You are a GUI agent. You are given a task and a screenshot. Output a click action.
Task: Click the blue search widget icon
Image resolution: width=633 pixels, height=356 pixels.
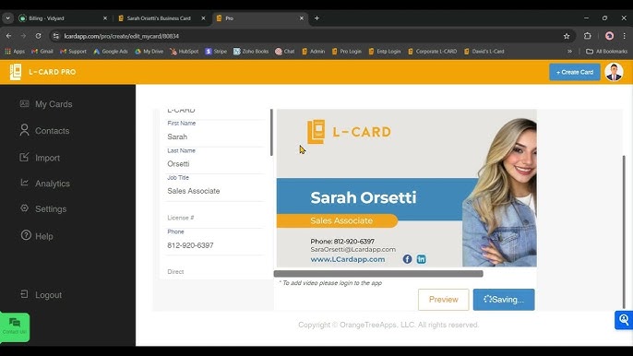click(x=624, y=320)
